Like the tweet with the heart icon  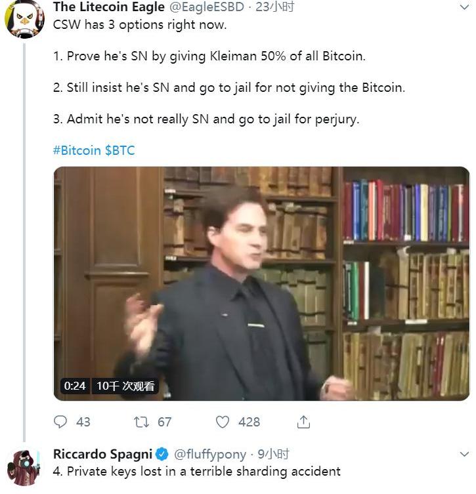click(222, 422)
